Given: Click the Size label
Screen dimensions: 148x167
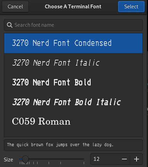Looking at the screenshot, I should click(8, 160).
